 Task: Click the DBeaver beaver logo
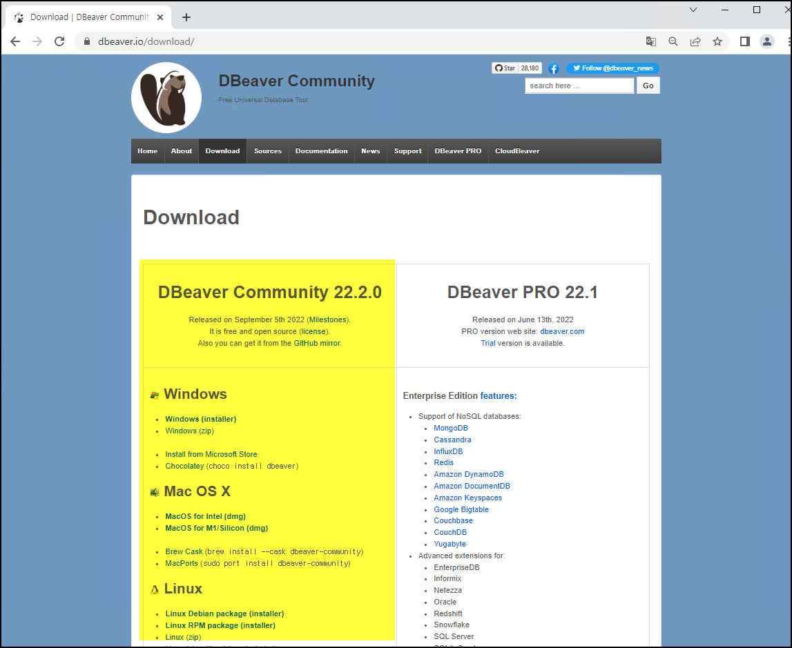[x=166, y=97]
